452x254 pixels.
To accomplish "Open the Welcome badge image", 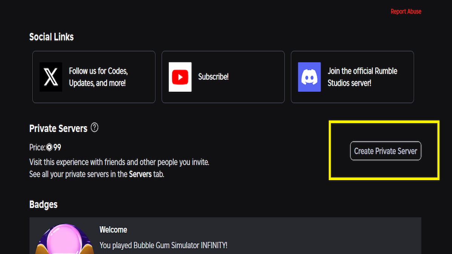I will click(x=65, y=239).
